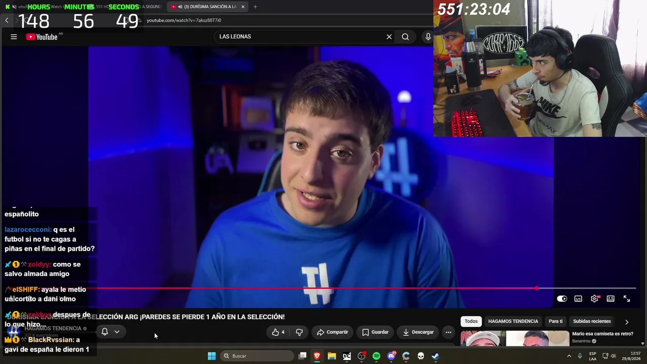This screenshot has height=364, width=647.
Task: Open Discord from the taskbar
Action: click(x=391, y=356)
